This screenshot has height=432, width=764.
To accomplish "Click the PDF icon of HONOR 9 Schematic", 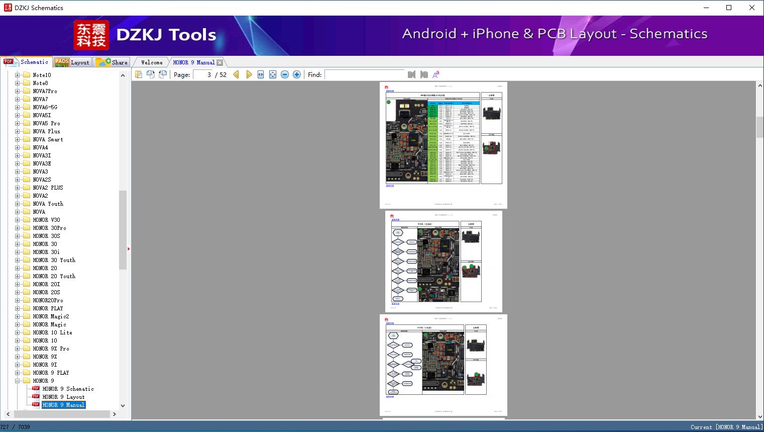I will 36,389.
